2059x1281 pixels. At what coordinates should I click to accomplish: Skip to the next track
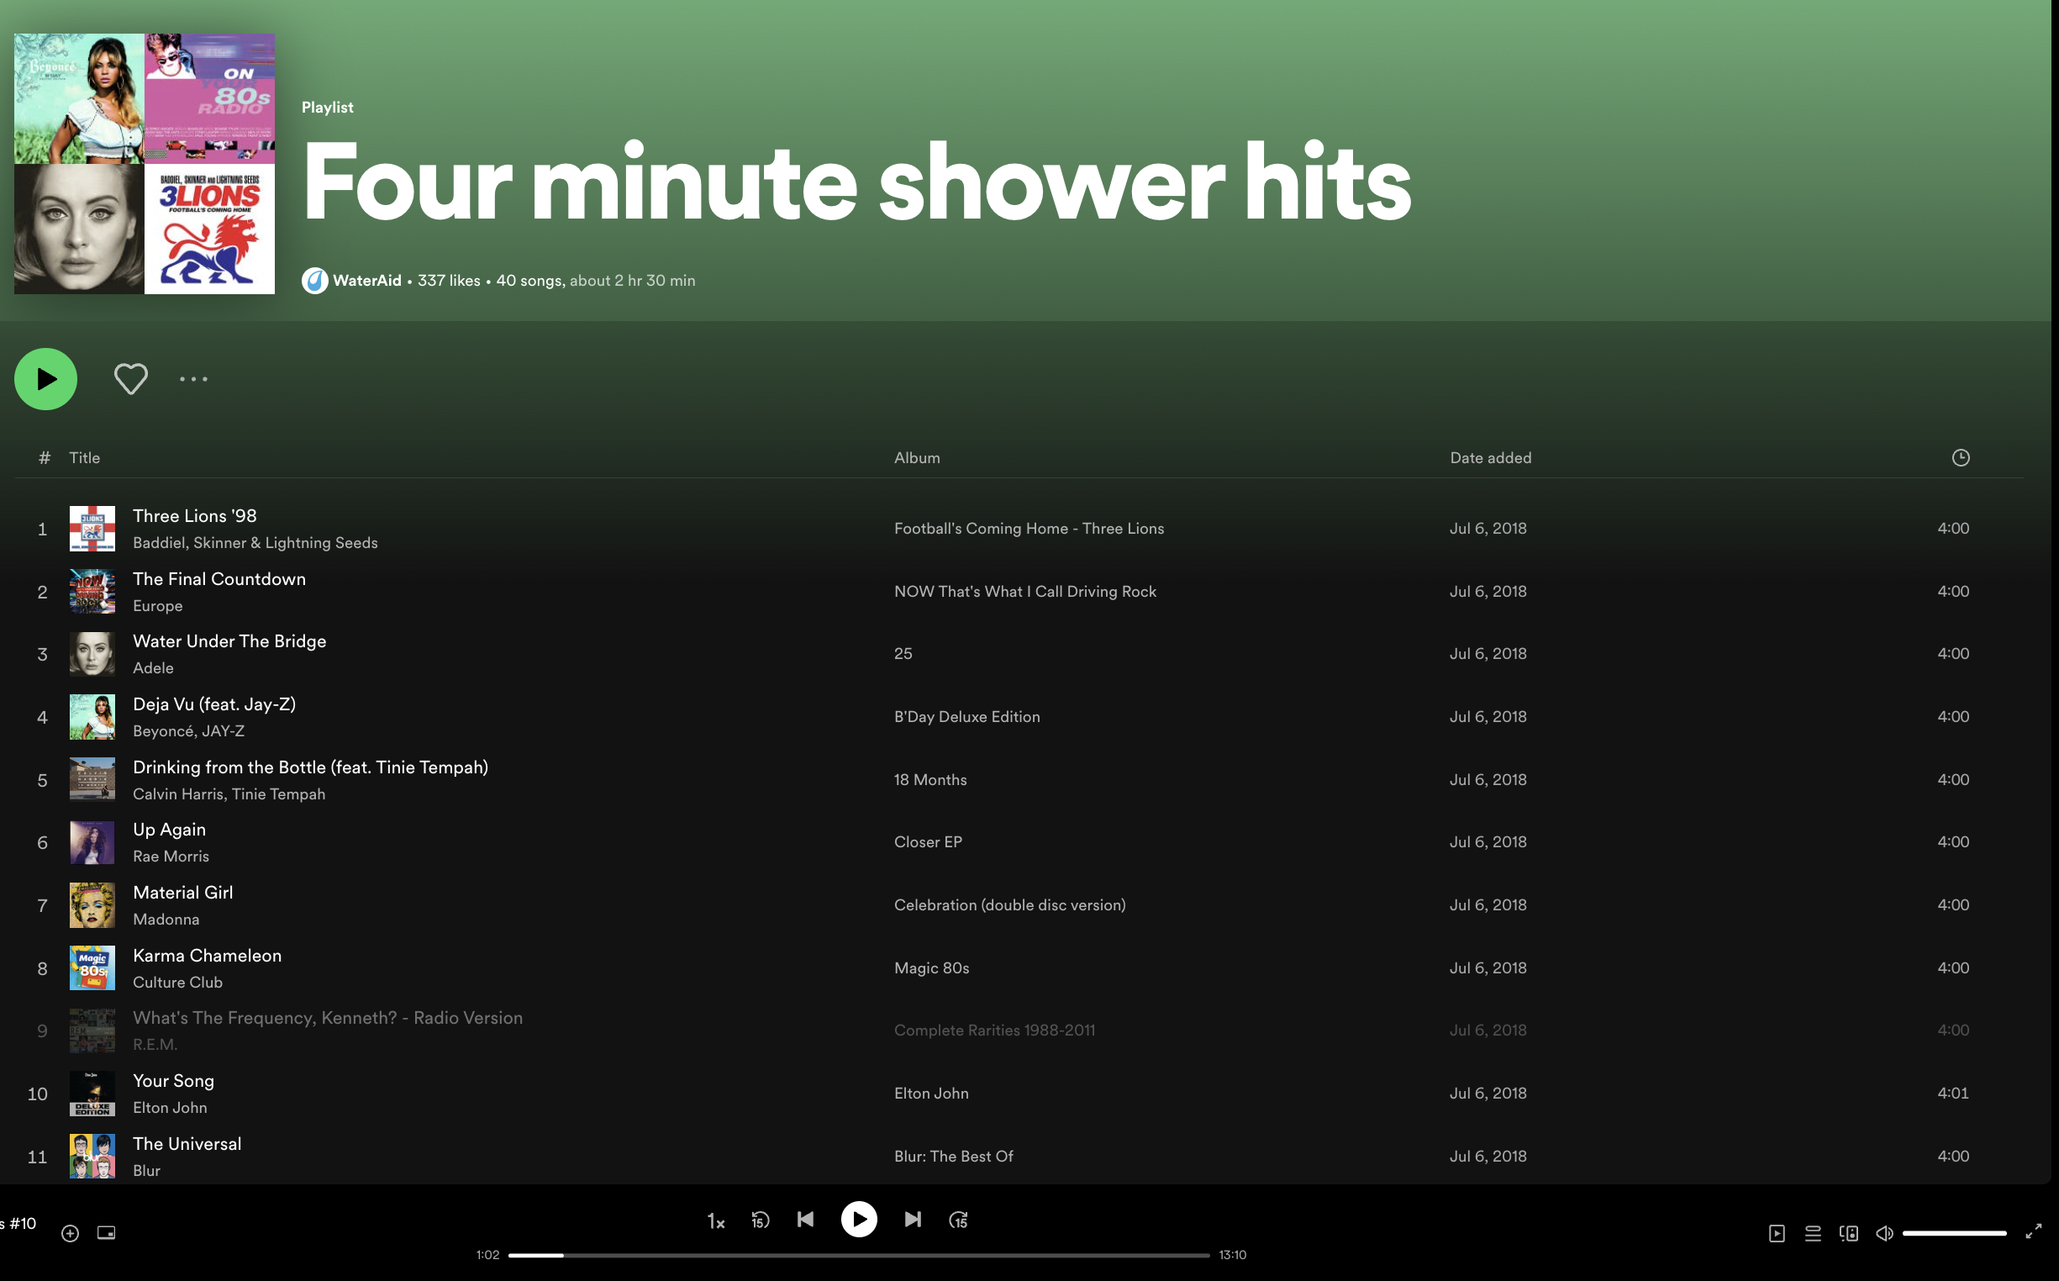[x=912, y=1220]
